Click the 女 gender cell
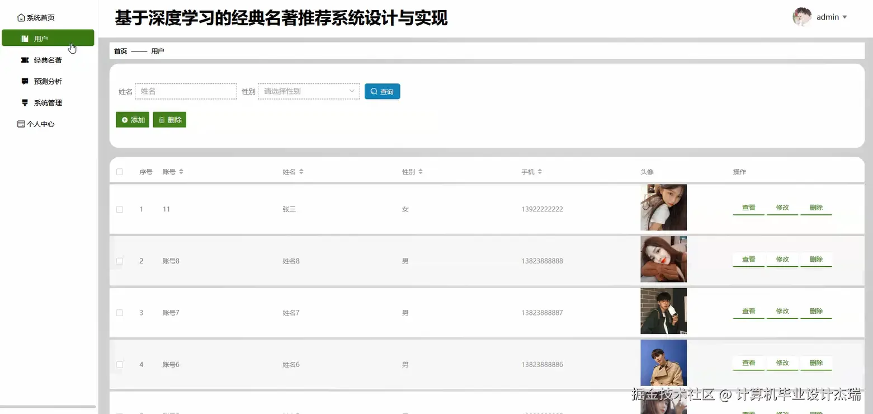This screenshot has width=873, height=414. [x=405, y=209]
